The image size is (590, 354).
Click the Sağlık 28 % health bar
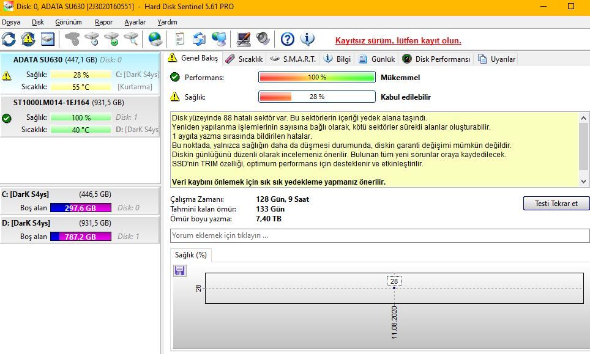pyautogui.click(x=317, y=97)
